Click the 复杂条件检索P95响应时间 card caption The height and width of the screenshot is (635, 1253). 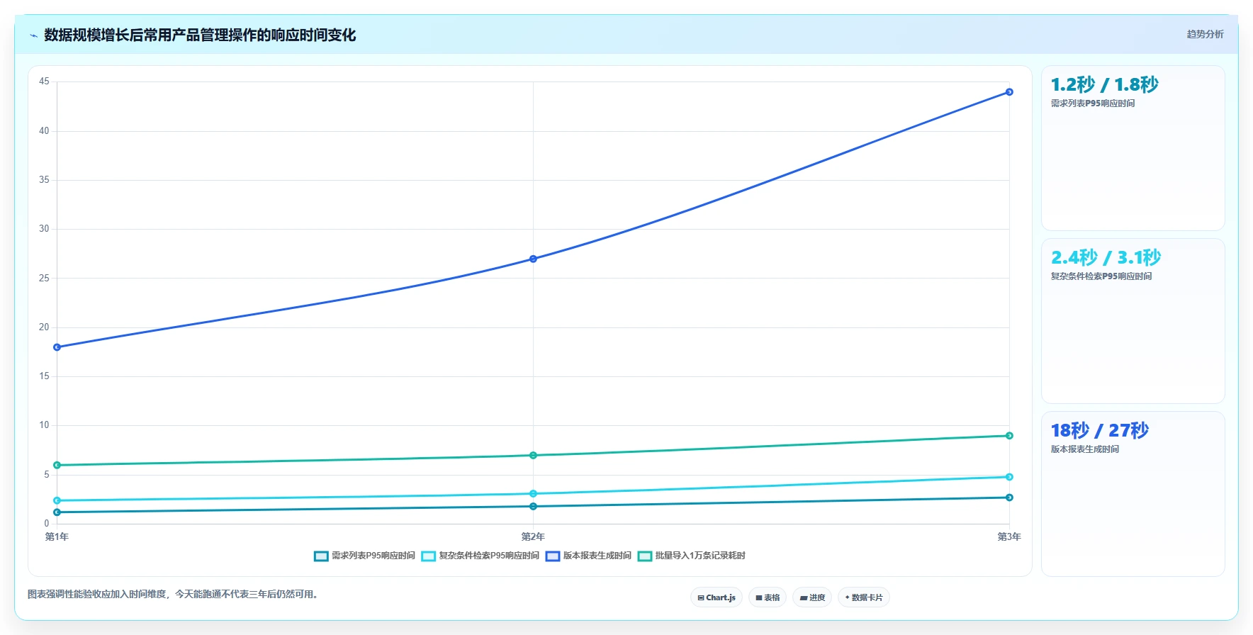[1101, 276]
